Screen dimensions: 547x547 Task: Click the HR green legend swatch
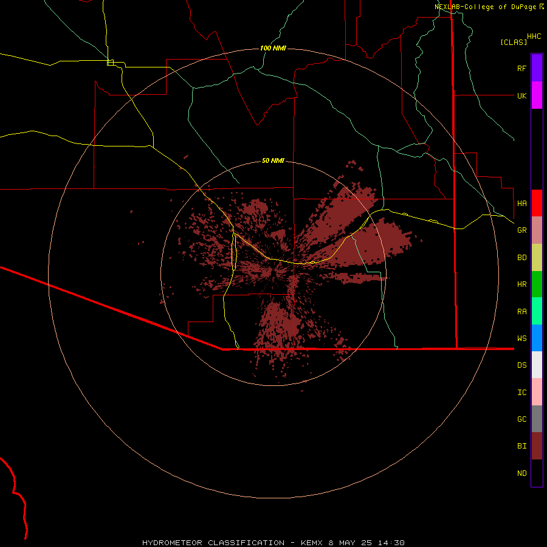tap(537, 284)
